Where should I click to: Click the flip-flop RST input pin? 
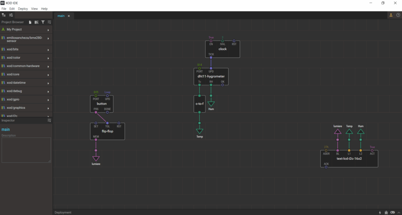coord(119,123)
